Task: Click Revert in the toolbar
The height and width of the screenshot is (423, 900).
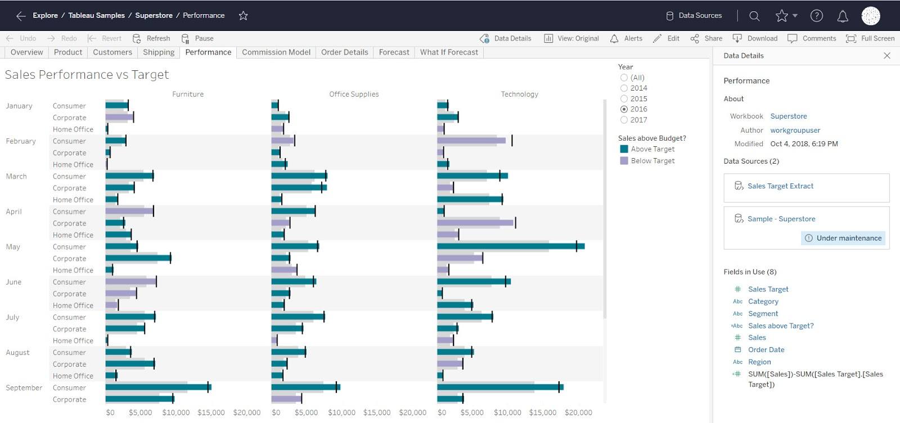Action: click(x=105, y=38)
